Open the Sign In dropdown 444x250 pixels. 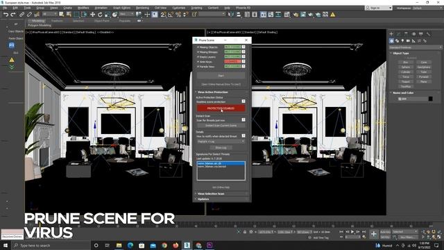click(379, 8)
